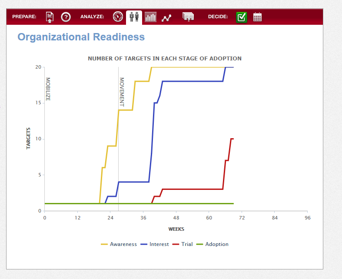Image resolution: width=342 pixels, height=279 pixels.
Task: Click the MOBILIZE phase label
Action: tap(48, 89)
